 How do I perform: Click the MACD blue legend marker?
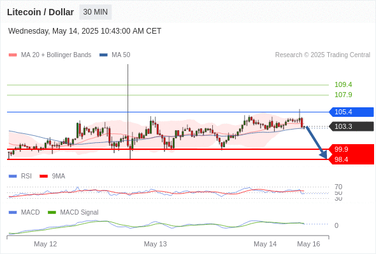point(13,213)
